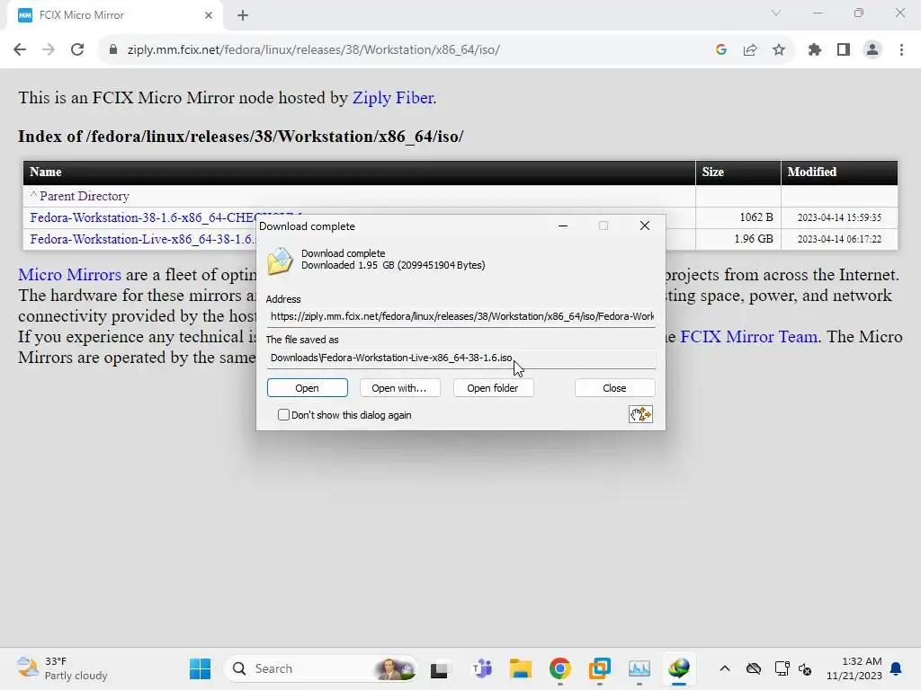This screenshot has height=690, width=921.
Task: Follow the Micro Mirrors link
Action: tap(69, 275)
